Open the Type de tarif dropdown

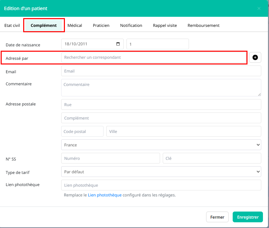[161, 172]
